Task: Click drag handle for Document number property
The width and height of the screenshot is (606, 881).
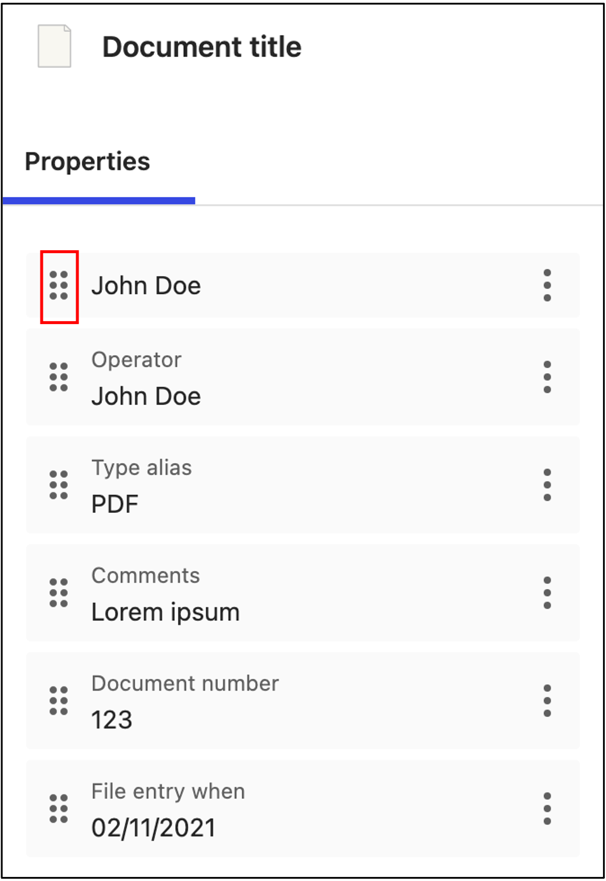Action: tap(59, 700)
